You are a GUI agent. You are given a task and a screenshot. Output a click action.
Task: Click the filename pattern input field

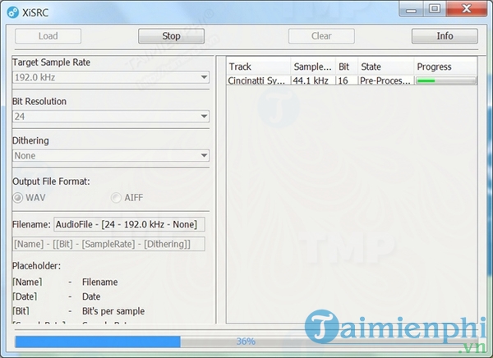tap(108, 243)
